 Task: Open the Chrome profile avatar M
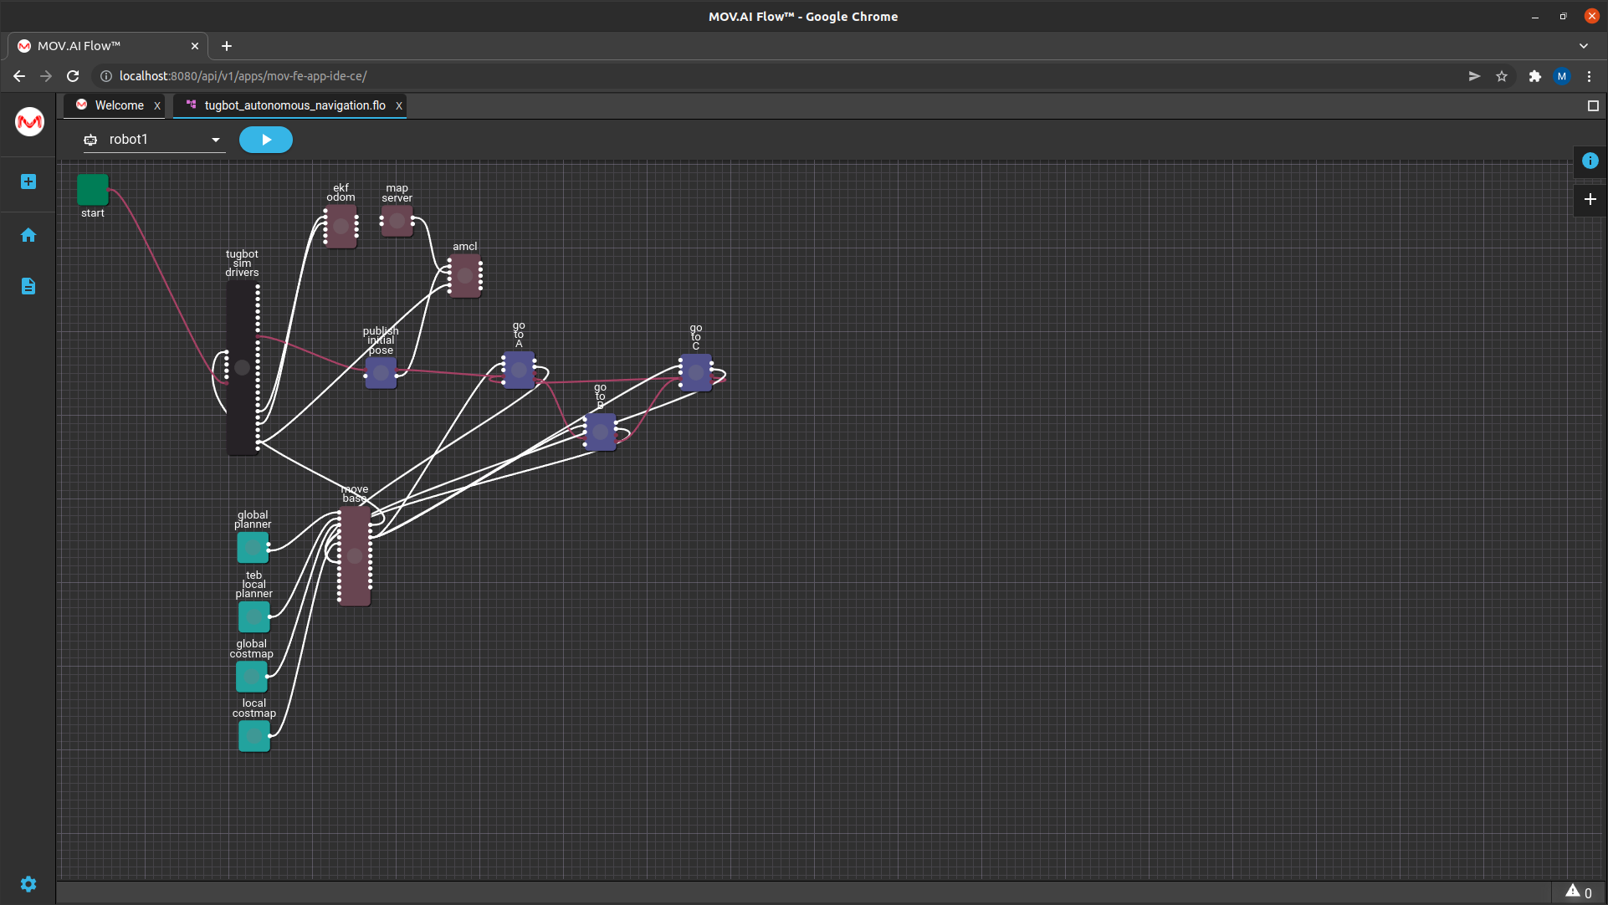(1562, 76)
